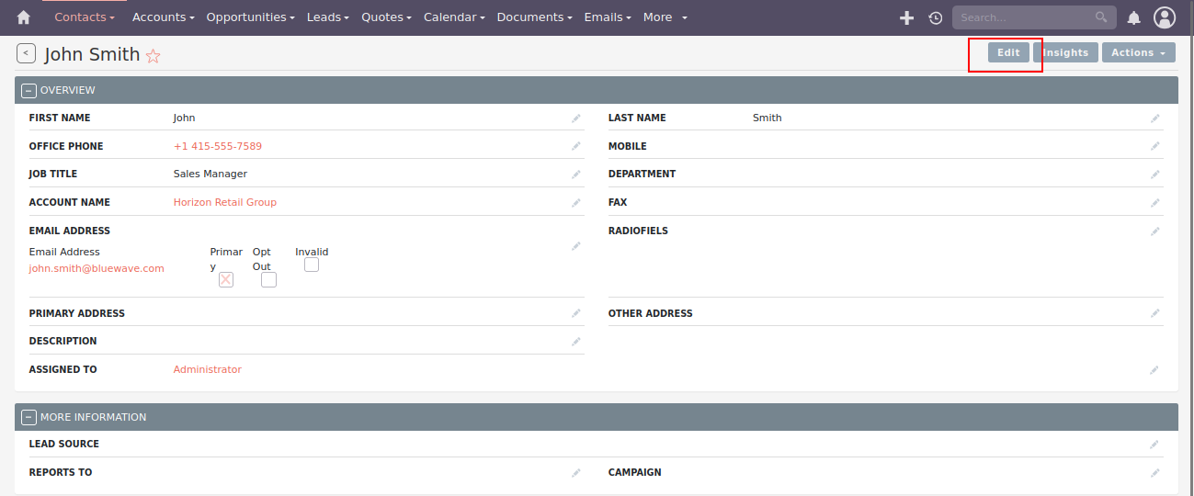Go back with the arrow next to John Smith
Screen dimensions: 1194x496
26,53
